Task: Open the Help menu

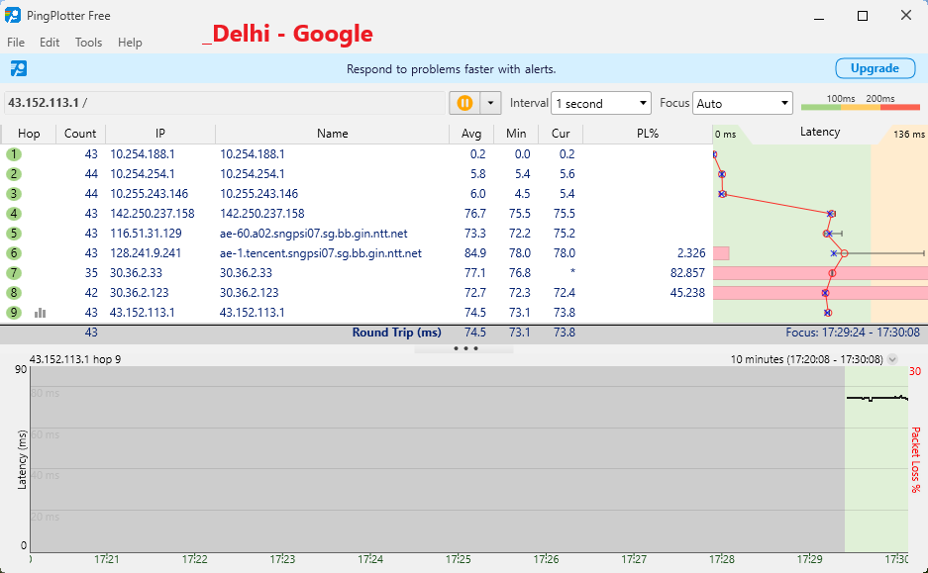Action: 130,42
